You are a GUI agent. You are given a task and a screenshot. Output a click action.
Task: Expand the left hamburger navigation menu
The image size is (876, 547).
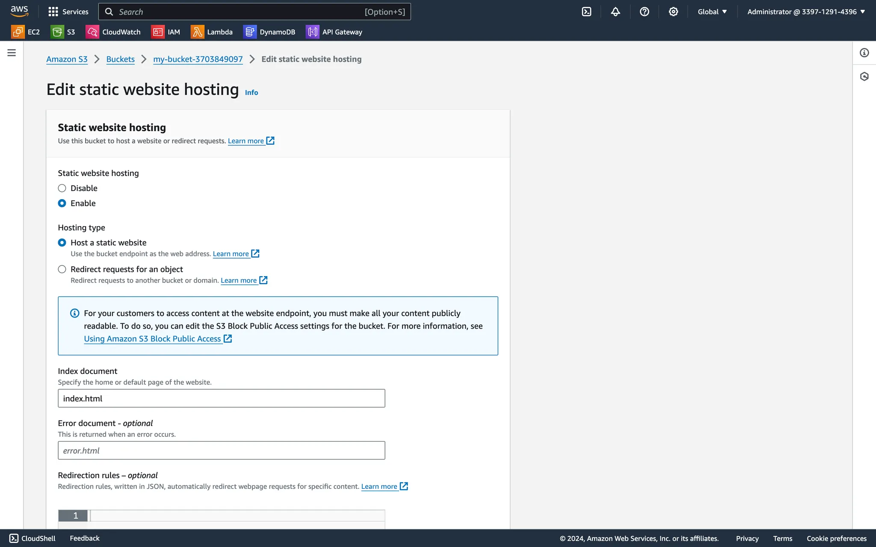point(12,53)
